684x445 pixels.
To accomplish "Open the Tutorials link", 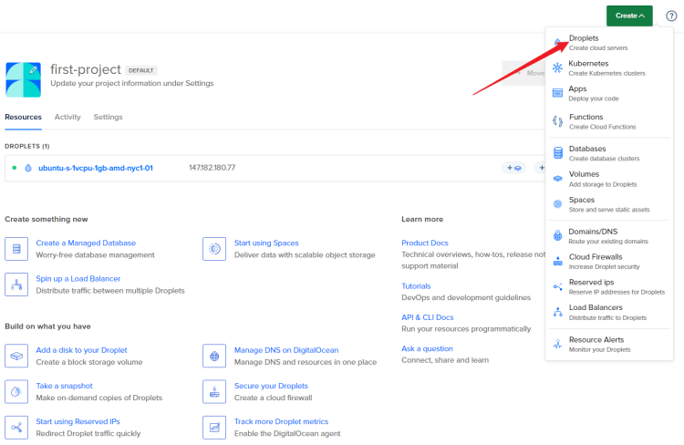I will [416, 286].
